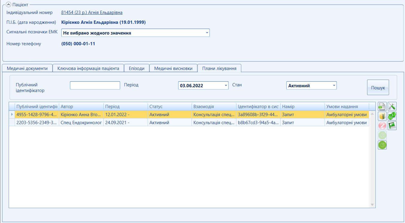Screen dimensions: 405x223
Task: Open the Епізоди tab
Action: pos(137,68)
